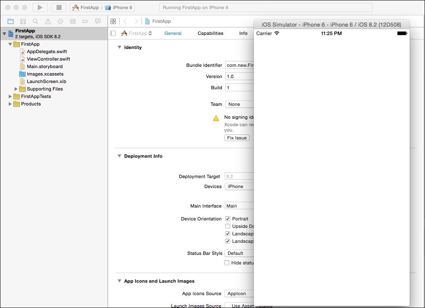
Task: Enable the Upside Down orientation checkbox
Action: pos(228,226)
